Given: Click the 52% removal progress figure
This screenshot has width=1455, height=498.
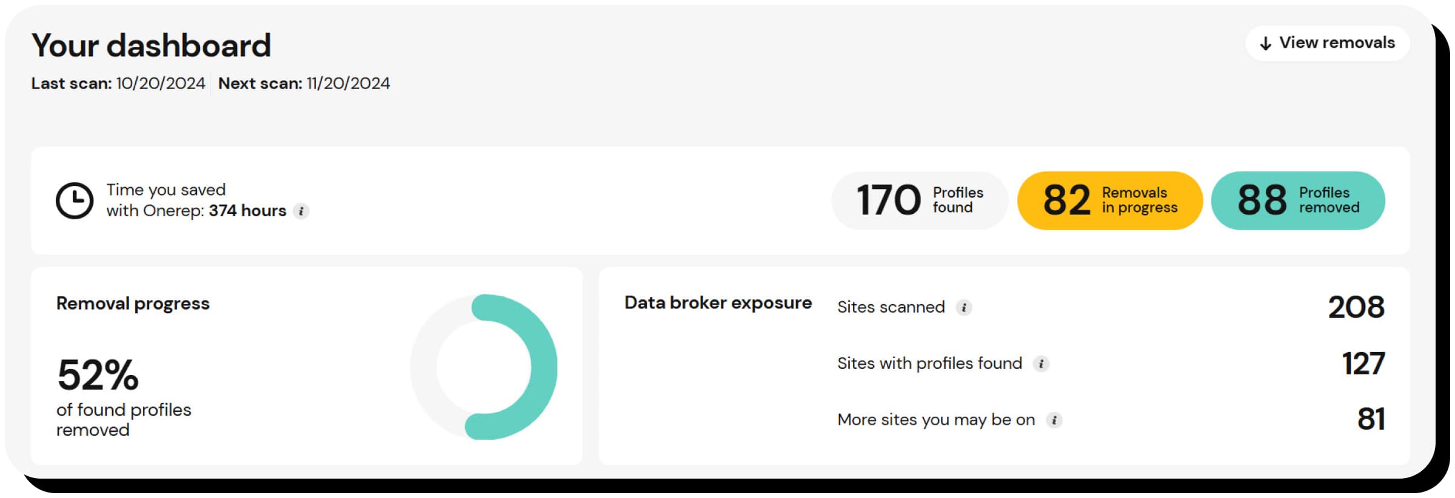Looking at the screenshot, I should [98, 374].
